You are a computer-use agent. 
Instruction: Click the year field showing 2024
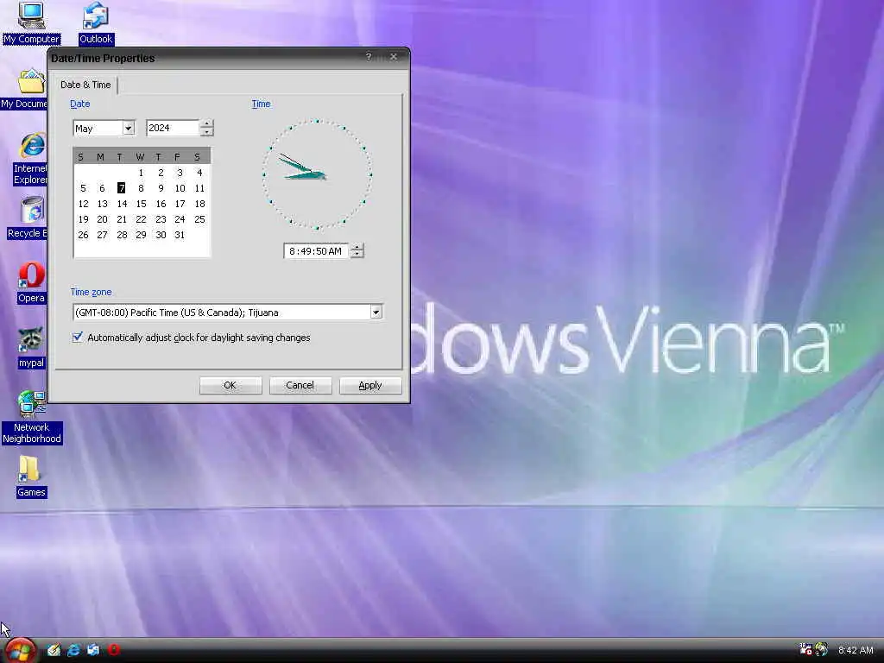click(173, 128)
